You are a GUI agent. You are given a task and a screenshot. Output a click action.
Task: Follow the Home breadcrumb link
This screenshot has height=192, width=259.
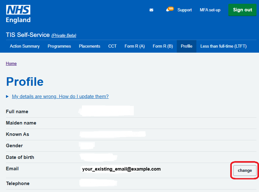pyautogui.click(x=11, y=64)
